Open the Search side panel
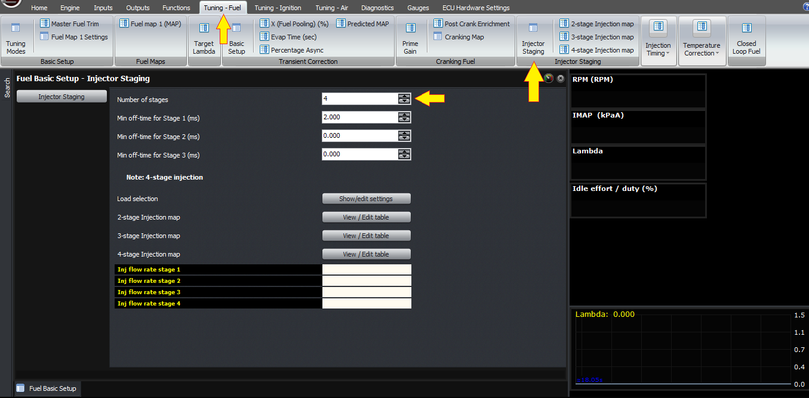 (x=7, y=88)
